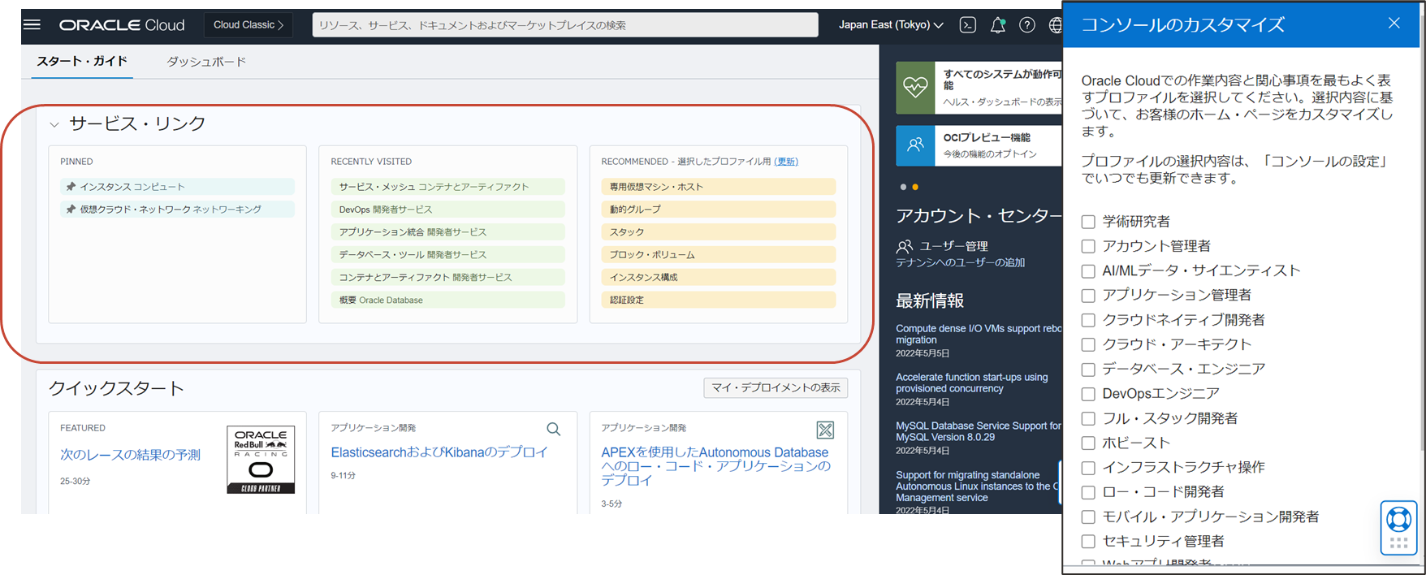Click the ユーザー管理 user icon

pos(904,246)
